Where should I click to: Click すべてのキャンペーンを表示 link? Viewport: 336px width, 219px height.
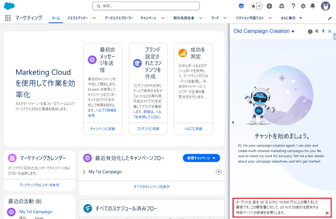[x=151, y=187]
